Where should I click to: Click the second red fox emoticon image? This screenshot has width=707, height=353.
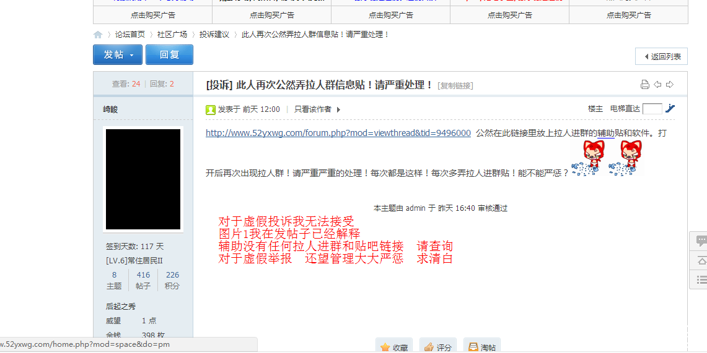[625, 158]
